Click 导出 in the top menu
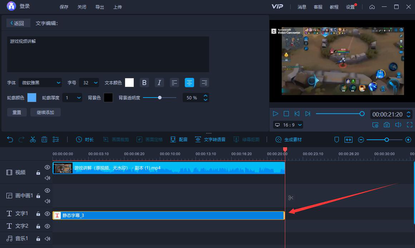The height and width of the screenshot is (248, 415). click(x=100, y=7)
